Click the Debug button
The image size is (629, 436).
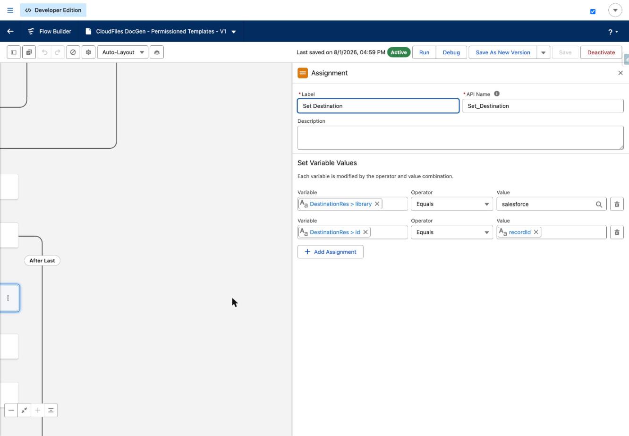[x=451, y=52]
